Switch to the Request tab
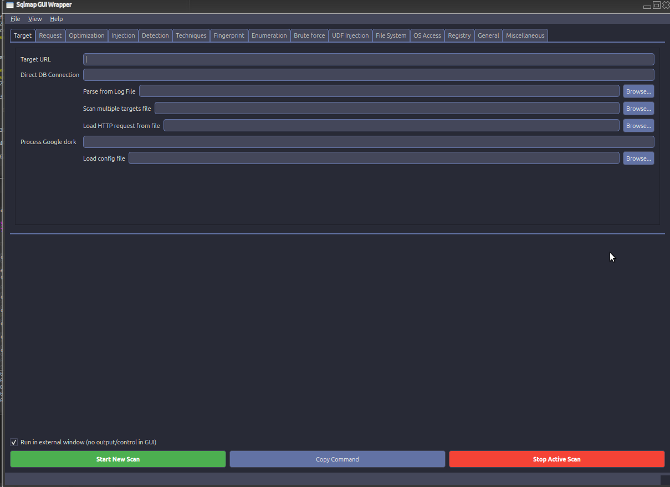 (x=50, y=35)
